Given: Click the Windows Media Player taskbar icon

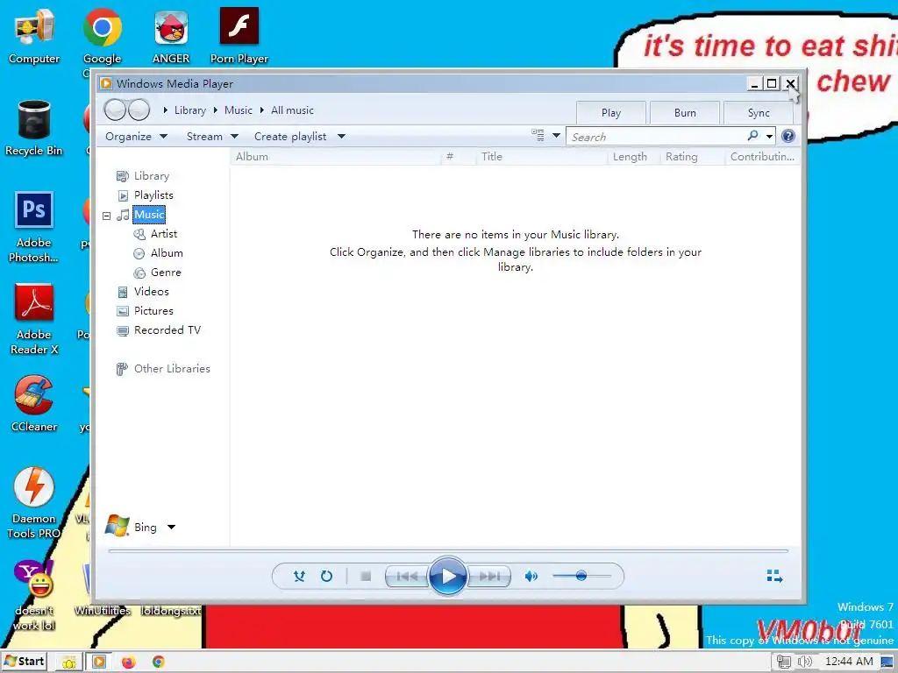Looking at the screenshot, I should pyautogui.click(x=98, y=662).
